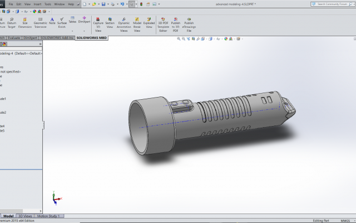Switch to the DimXpert ribbon tab
The width and height of the screenshot is (356, 223).
[x=30, y=38]
